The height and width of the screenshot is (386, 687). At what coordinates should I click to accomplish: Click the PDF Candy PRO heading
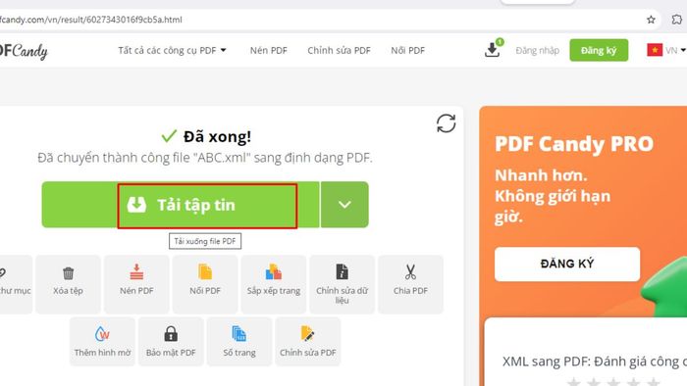click(574, 144)
